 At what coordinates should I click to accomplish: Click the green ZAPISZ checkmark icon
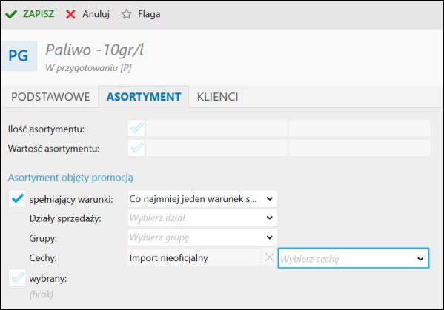(11, 14)
